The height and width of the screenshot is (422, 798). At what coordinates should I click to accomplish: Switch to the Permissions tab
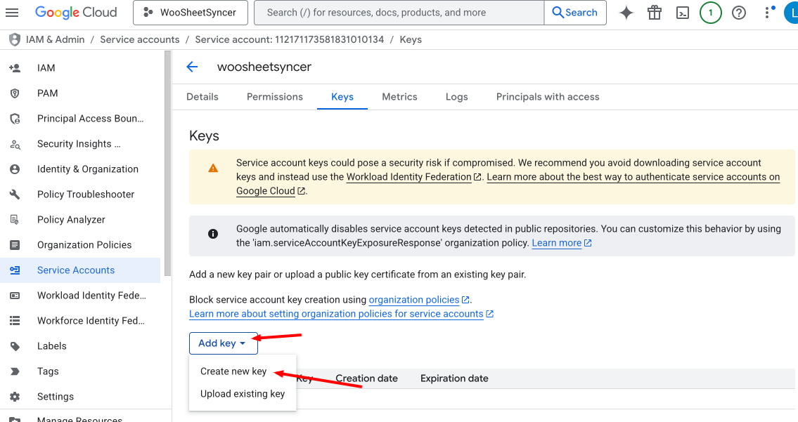pyautogui.click(x=275, y=97)
